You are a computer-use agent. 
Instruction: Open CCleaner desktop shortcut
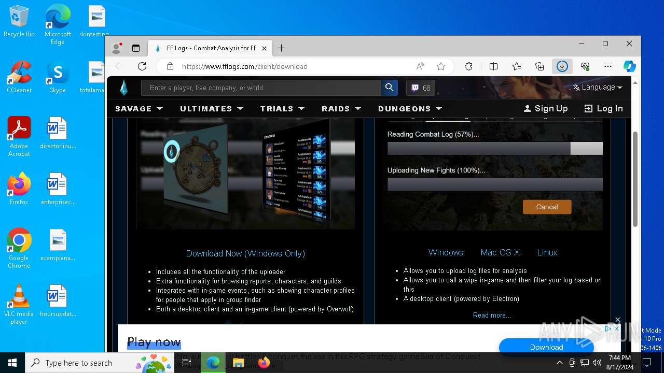19,77
